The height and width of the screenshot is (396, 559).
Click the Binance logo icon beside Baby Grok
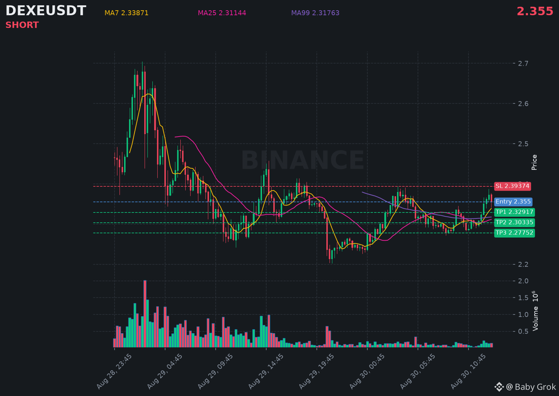pos(499,387)
